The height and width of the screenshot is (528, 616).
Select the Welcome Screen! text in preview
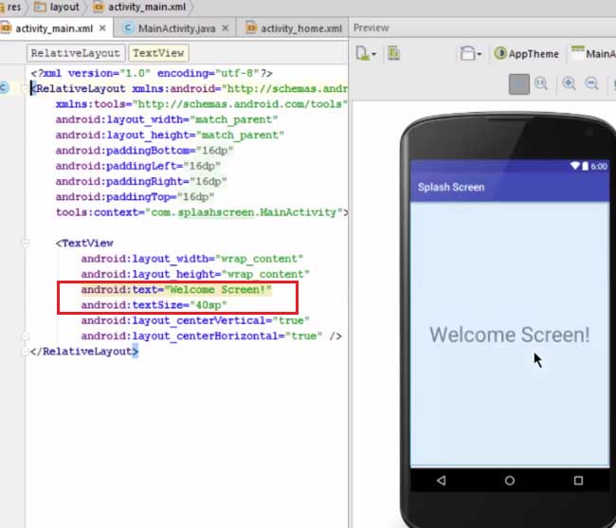click(x=510, y=336)
